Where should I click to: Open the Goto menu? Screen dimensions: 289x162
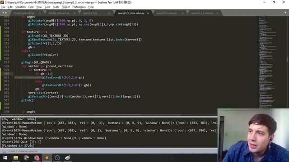click(x=47, y=7)
